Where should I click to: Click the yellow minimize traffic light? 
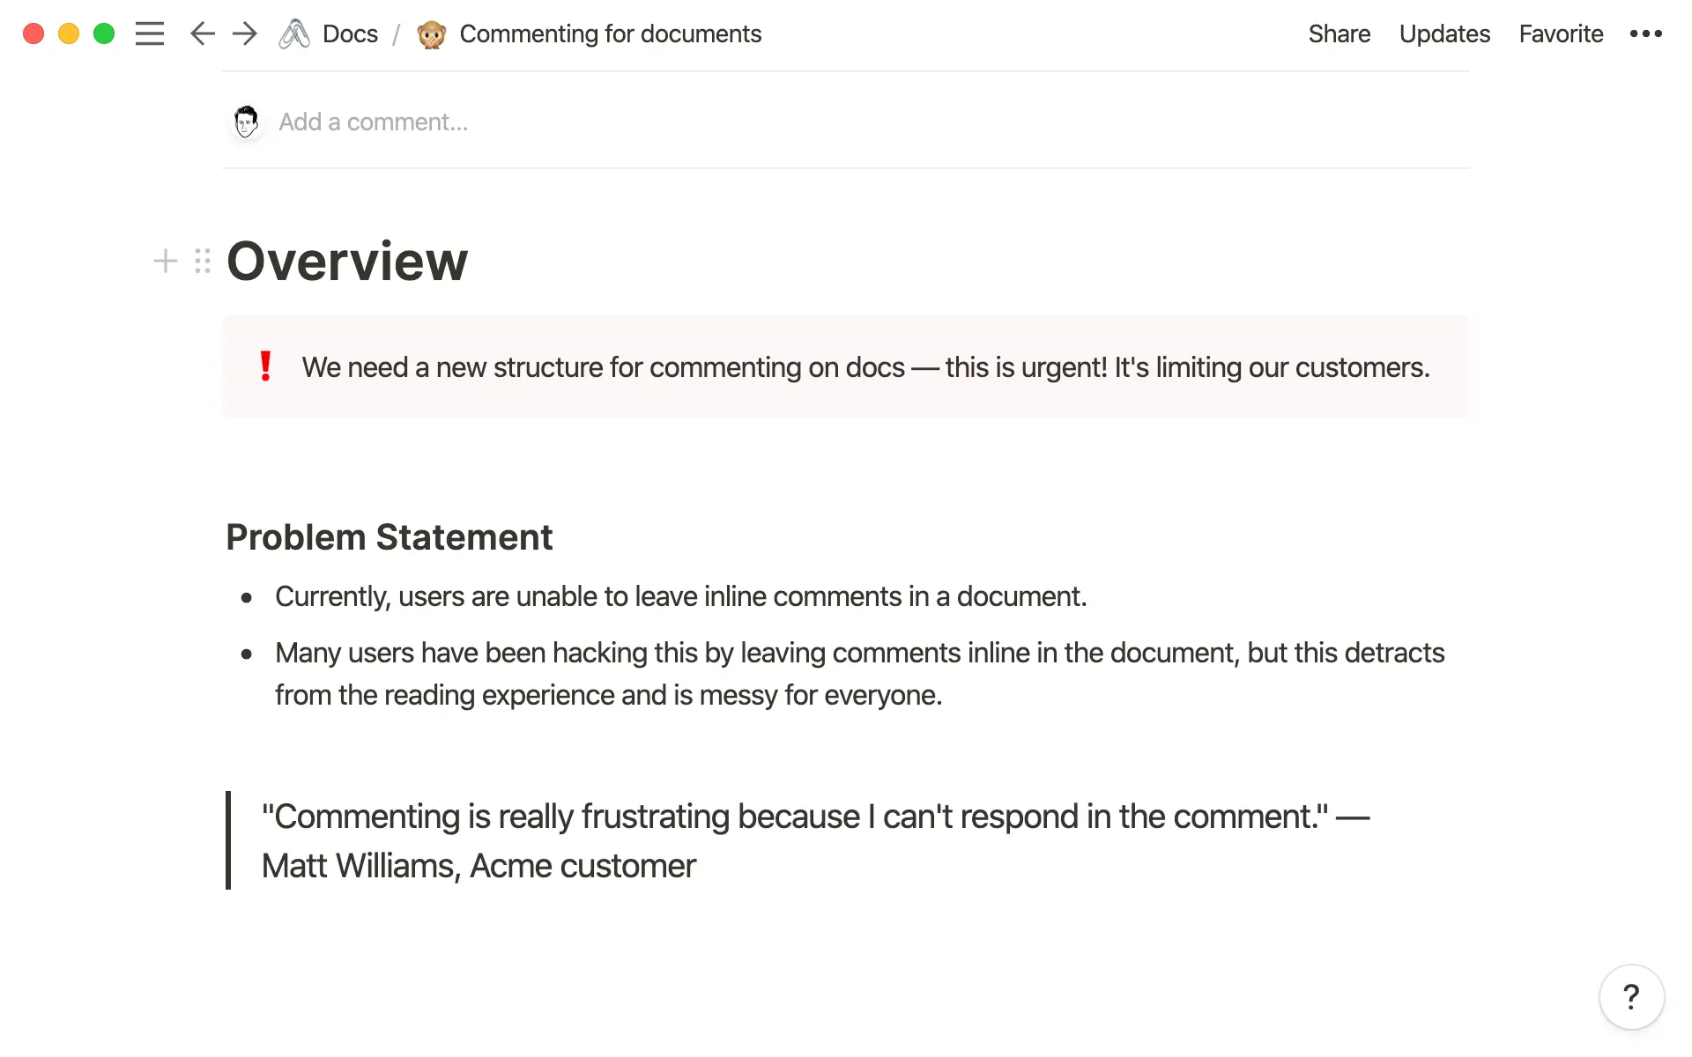(x=69, y=33)
